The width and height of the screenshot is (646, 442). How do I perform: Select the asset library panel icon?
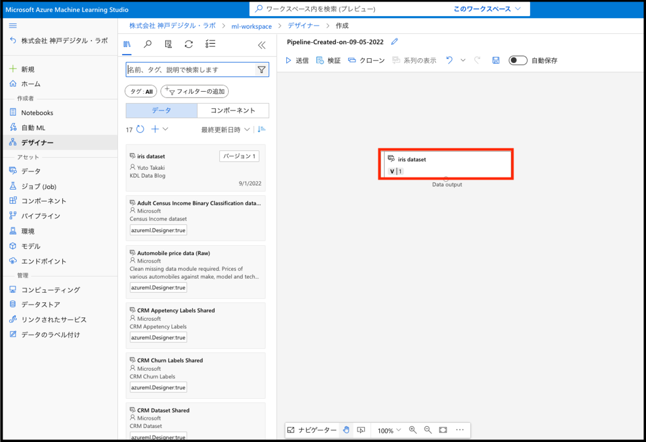point(127,45)
